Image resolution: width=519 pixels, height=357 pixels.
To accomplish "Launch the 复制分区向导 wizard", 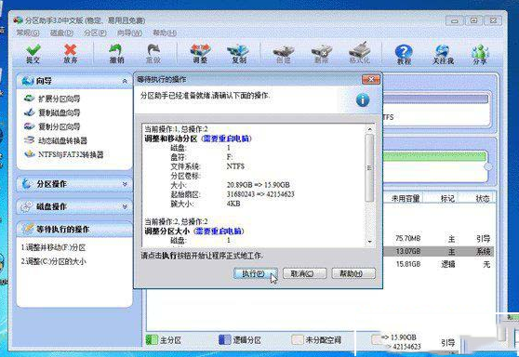I will pos(52,126).
